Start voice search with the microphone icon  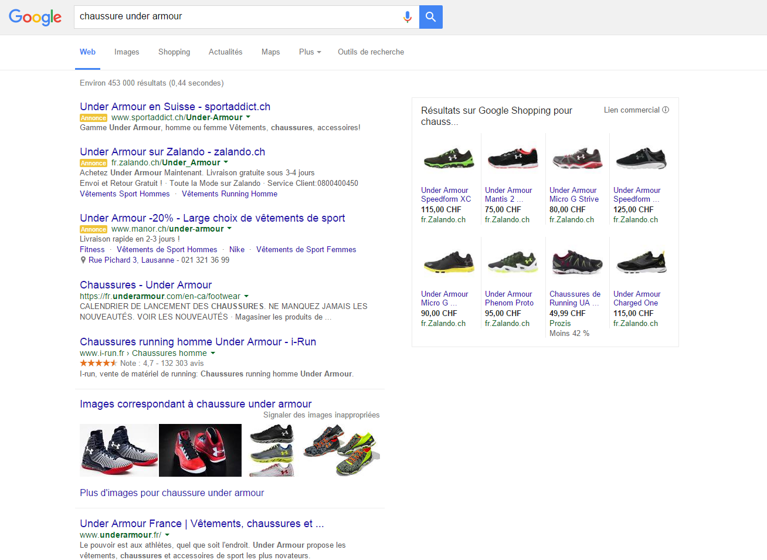[408, 17]
